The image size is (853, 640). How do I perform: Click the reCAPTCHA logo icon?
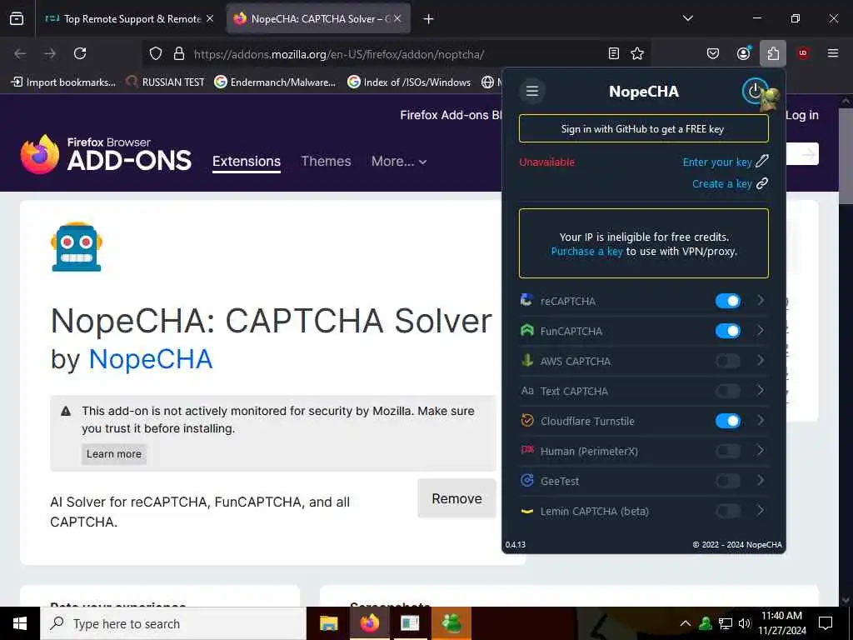[526, 300]
